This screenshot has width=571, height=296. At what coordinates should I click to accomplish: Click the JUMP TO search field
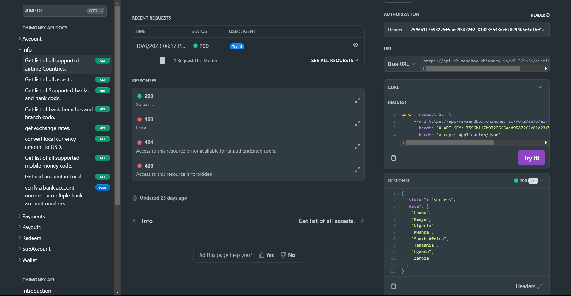coord(64,11)
